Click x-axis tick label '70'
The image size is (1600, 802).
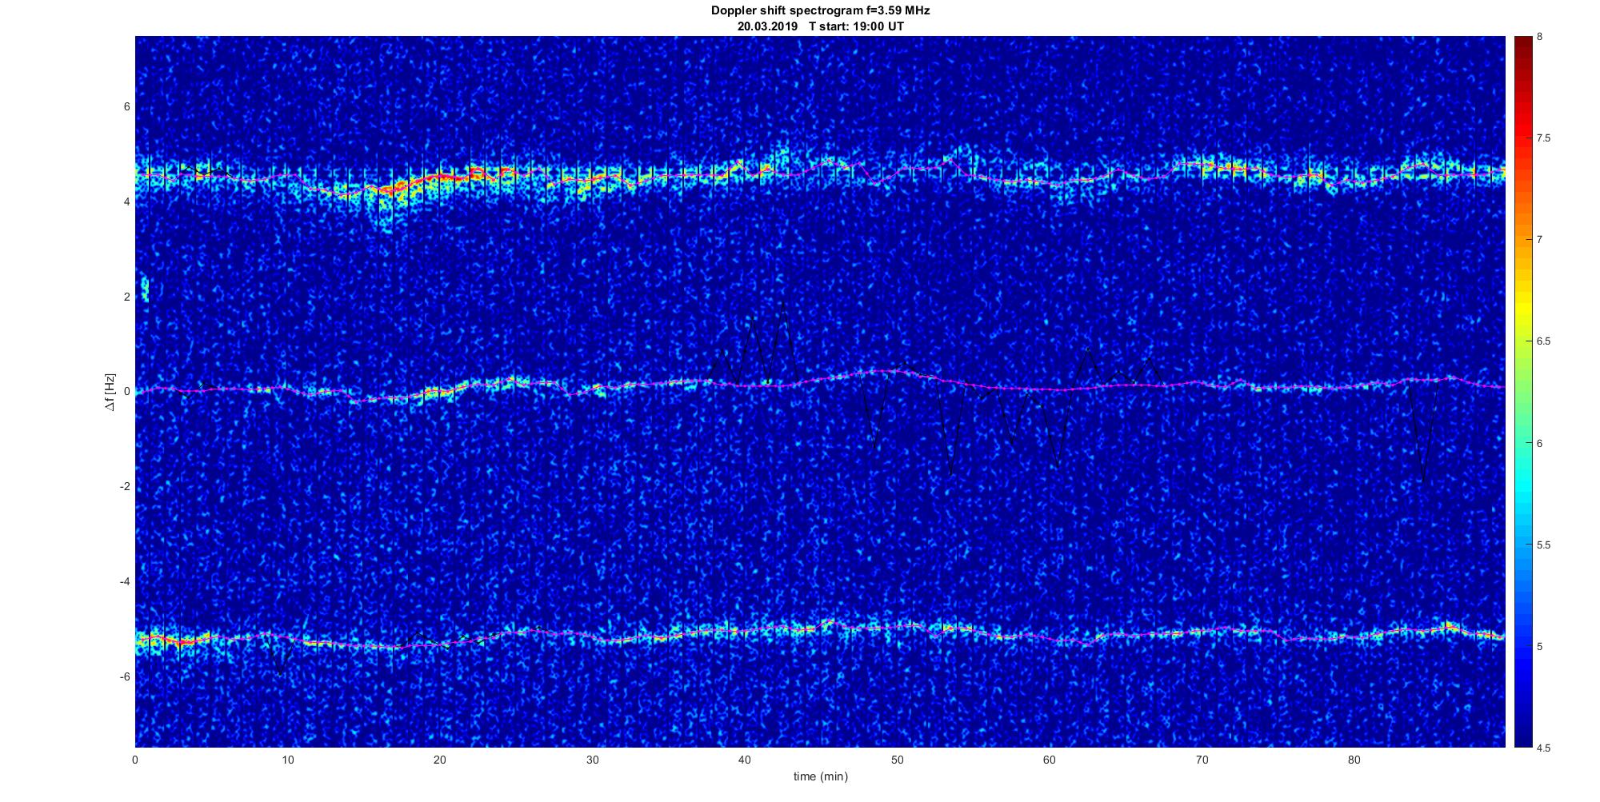pos(1202,760)
